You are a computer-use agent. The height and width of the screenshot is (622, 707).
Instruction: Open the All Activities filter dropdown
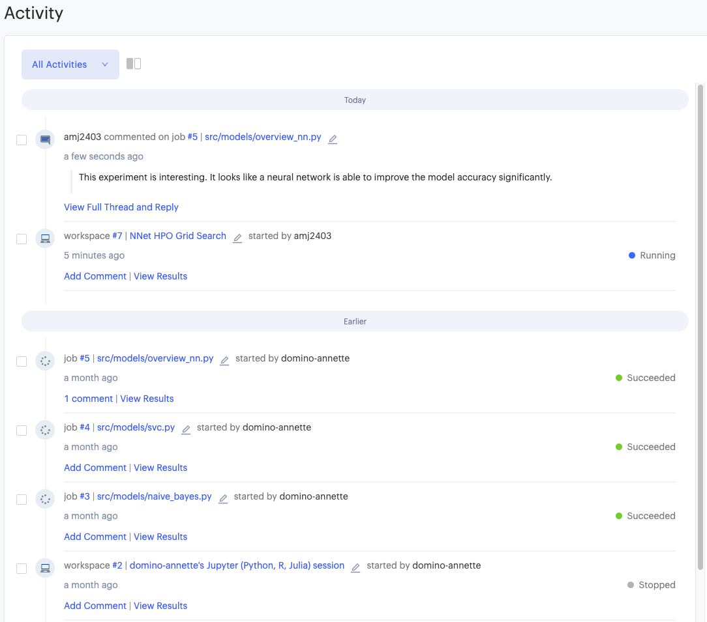[70, 64]
